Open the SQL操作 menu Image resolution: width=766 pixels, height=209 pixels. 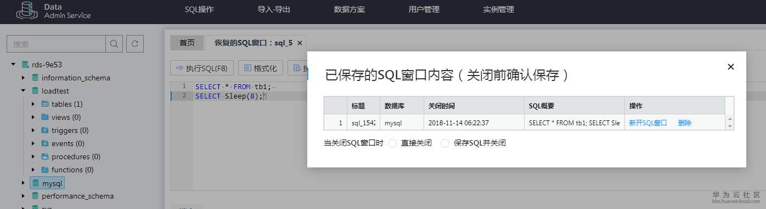click(x=199, y=9)
